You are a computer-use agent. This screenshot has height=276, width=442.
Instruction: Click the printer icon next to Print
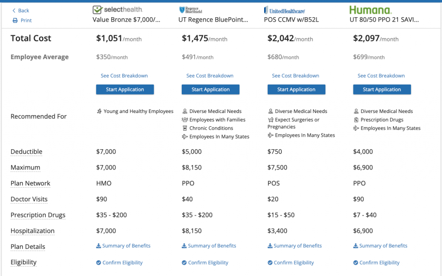tap(15, 21)
